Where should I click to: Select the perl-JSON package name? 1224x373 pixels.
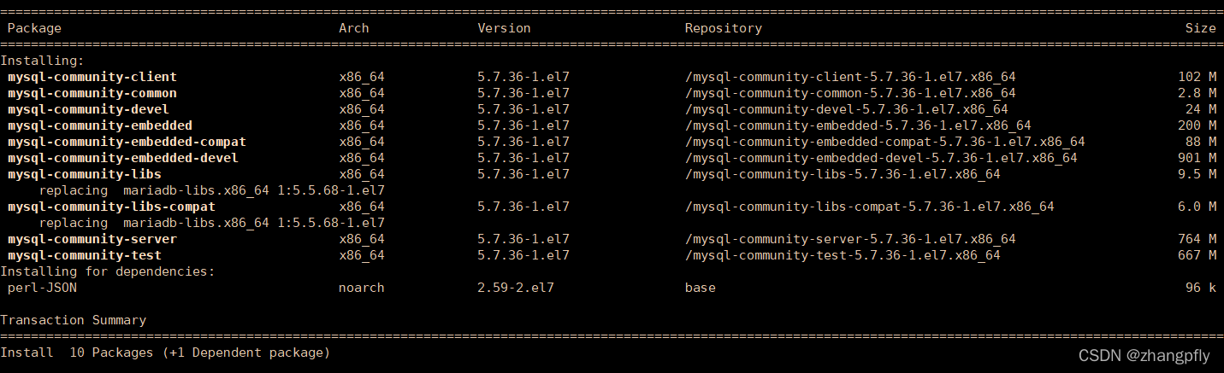point(42,288)
